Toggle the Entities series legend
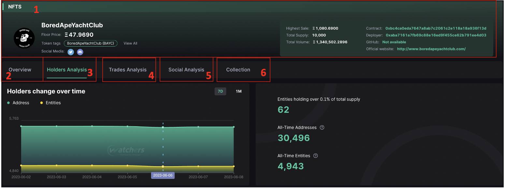Image resolution: width=505 pixels, height=188 pixels. coord(50,103)
